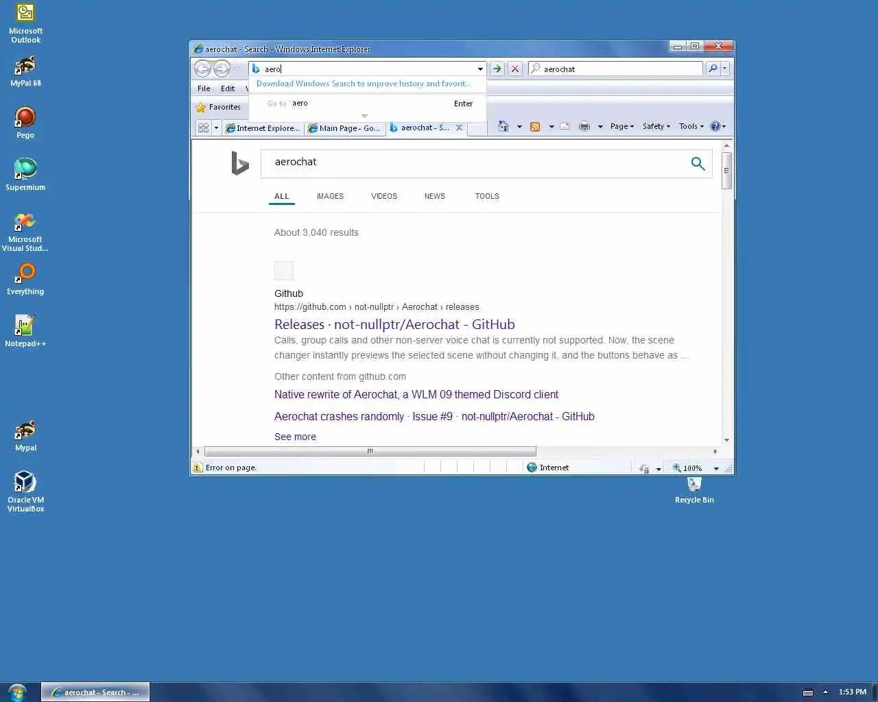Click the Help question mark icon
The height and width of the screenshot is (702, 878).
[x=715, y=126]
